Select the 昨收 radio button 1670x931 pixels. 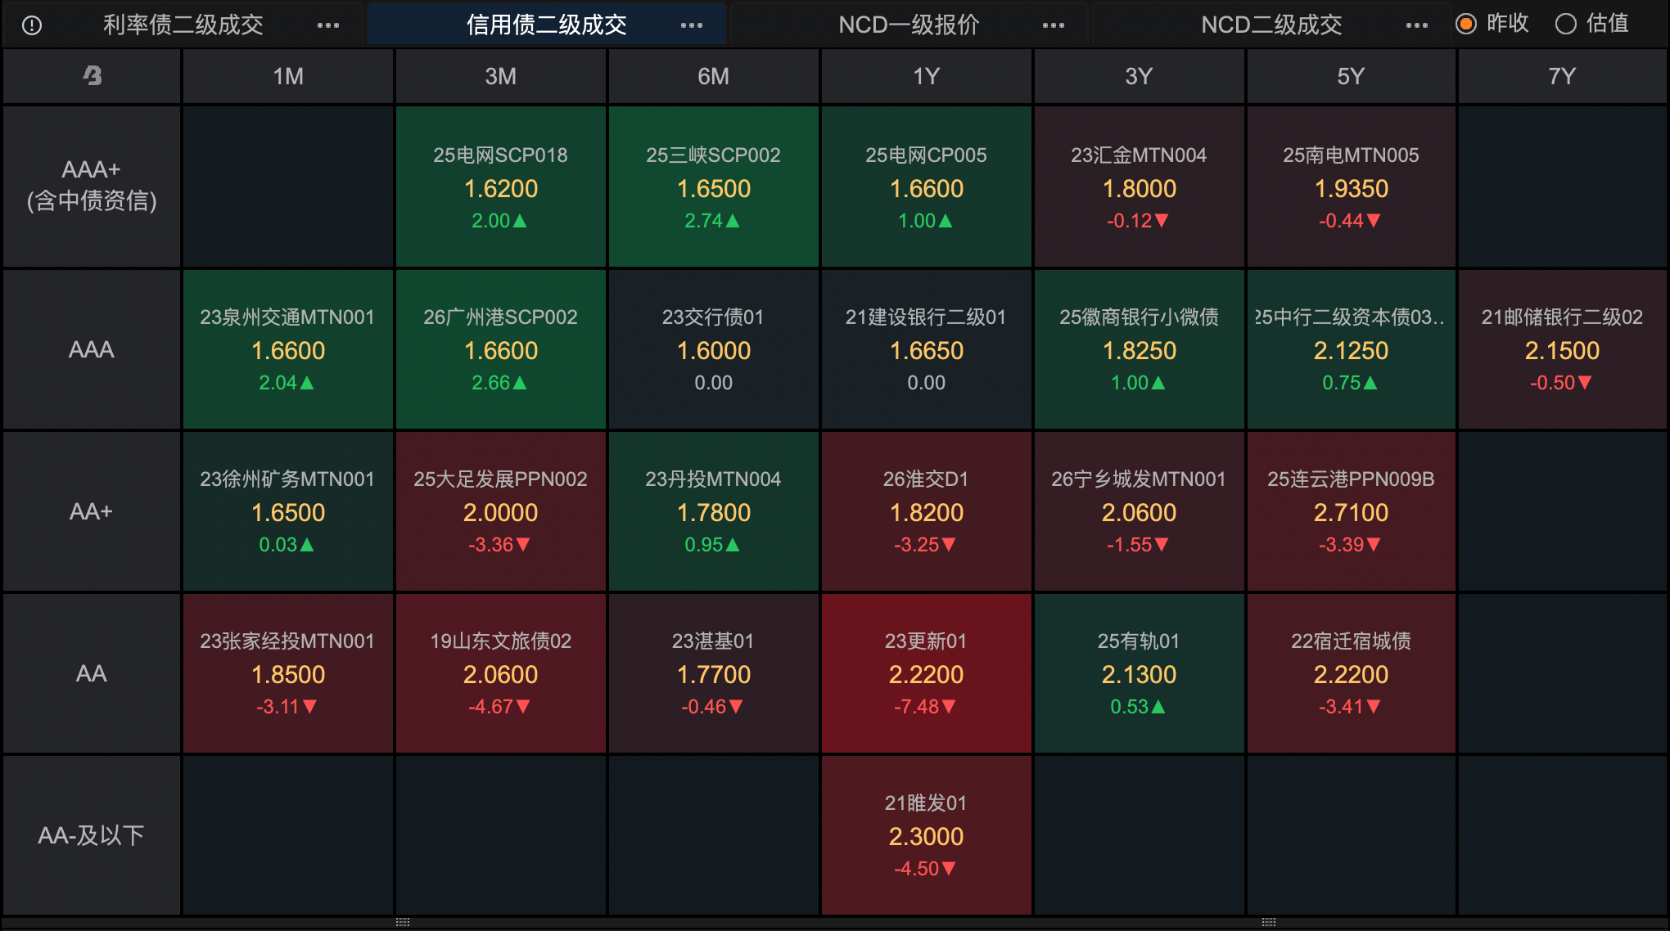tap(1466, 25)
